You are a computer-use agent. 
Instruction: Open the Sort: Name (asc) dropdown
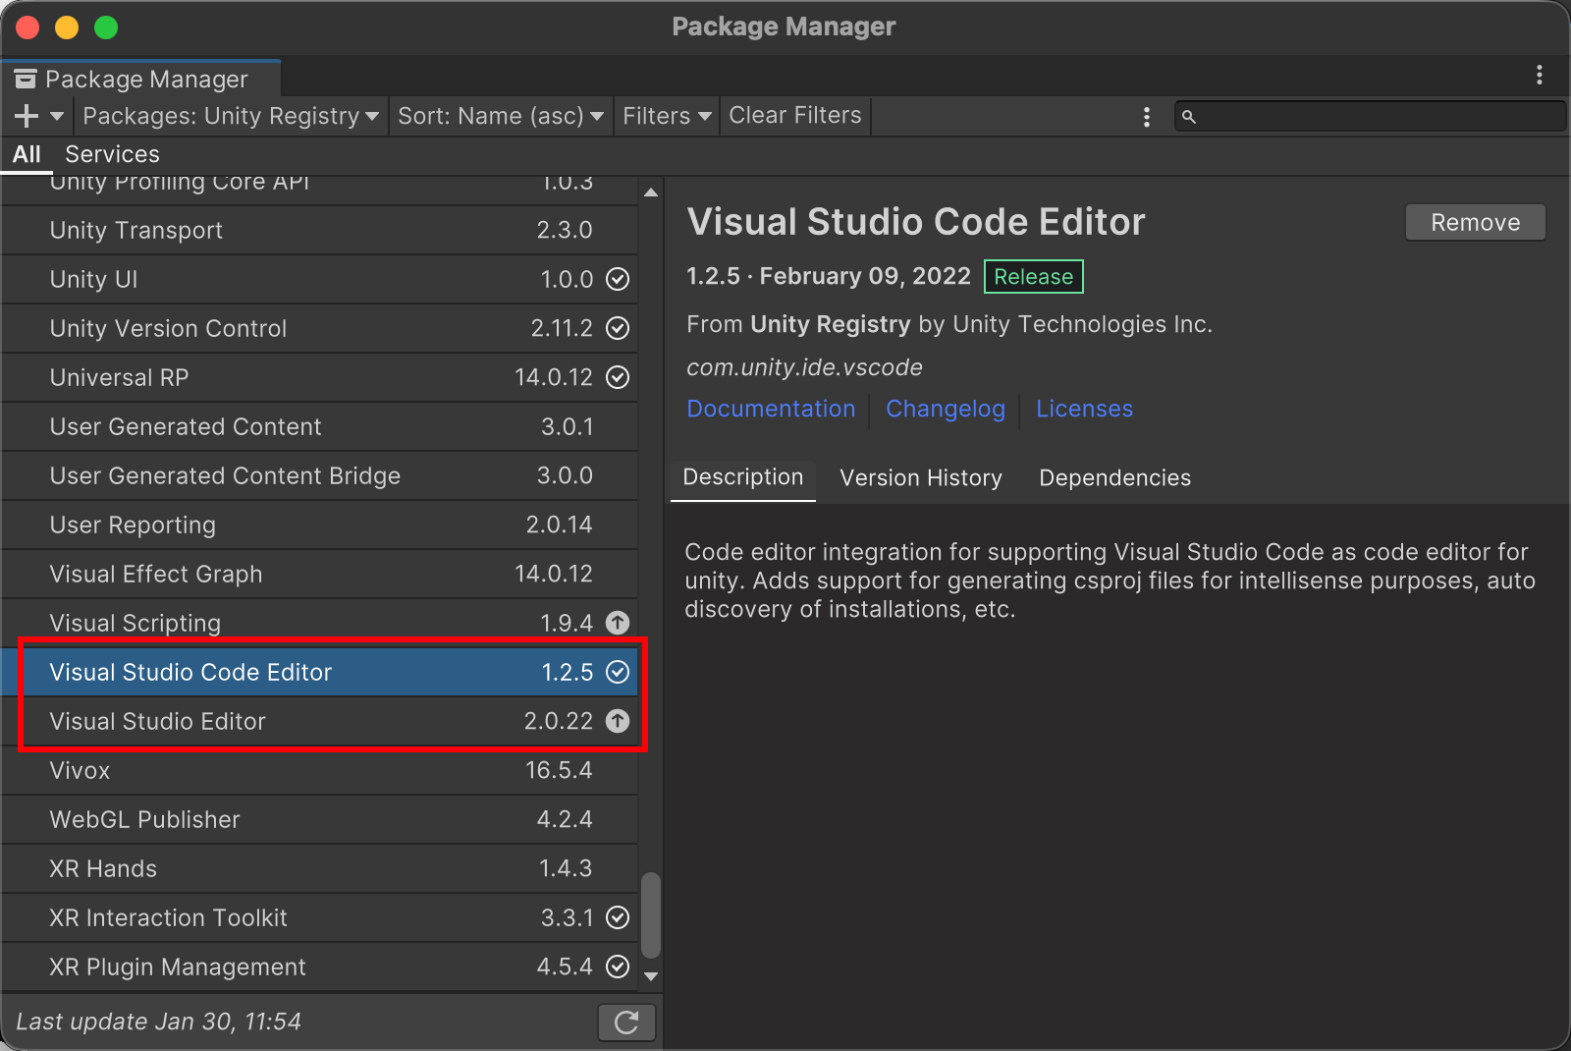pos(501,116)
